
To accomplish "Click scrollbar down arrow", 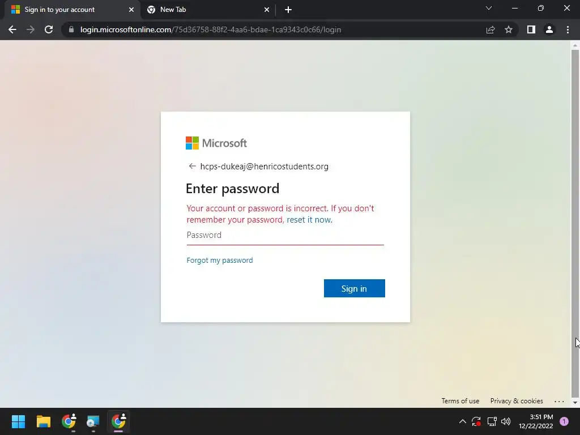I will (x=575, y=403).
